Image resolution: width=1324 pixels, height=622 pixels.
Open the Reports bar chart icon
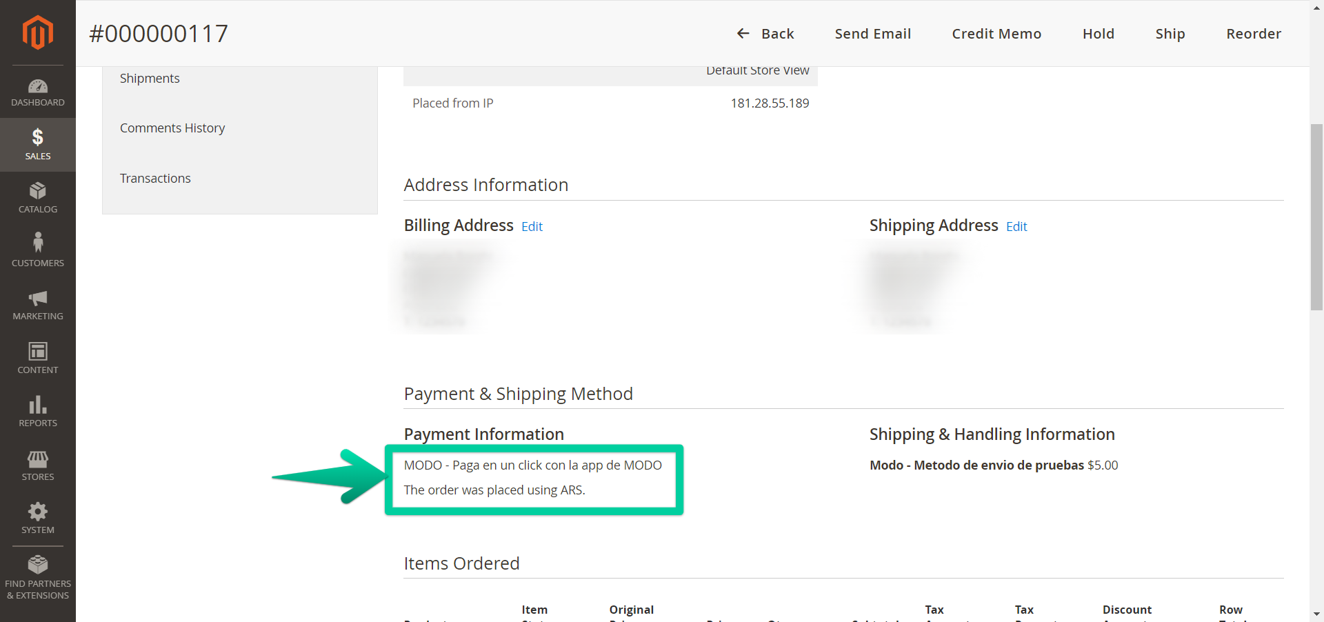click(37, 405)
